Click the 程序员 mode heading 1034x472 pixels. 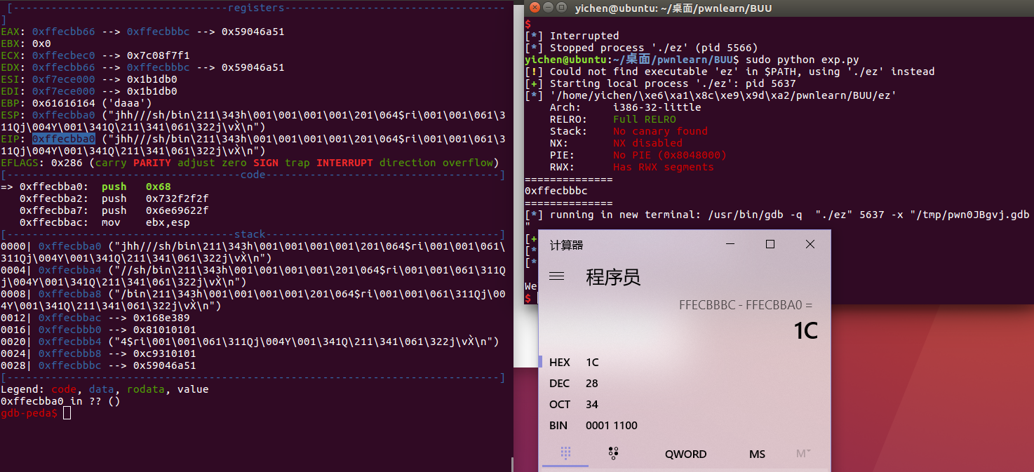613,277
